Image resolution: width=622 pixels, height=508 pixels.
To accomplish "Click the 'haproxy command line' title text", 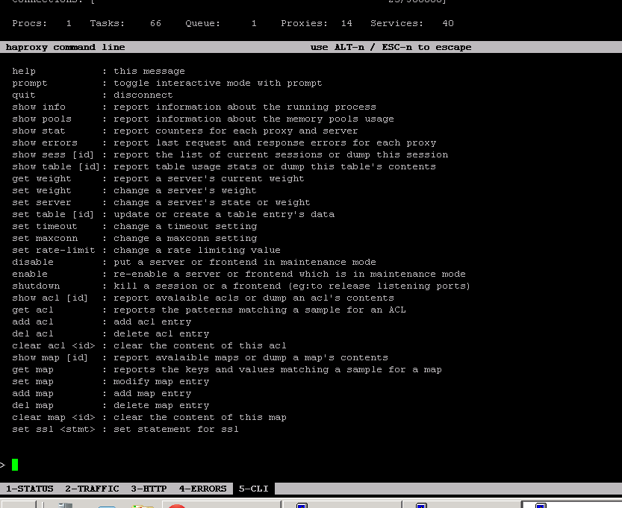I will point(66,47).
